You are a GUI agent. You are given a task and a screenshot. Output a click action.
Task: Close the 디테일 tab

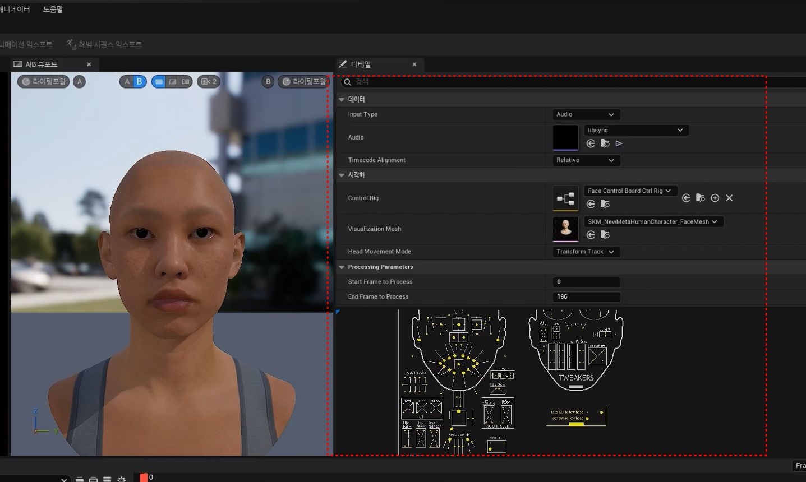414,64
